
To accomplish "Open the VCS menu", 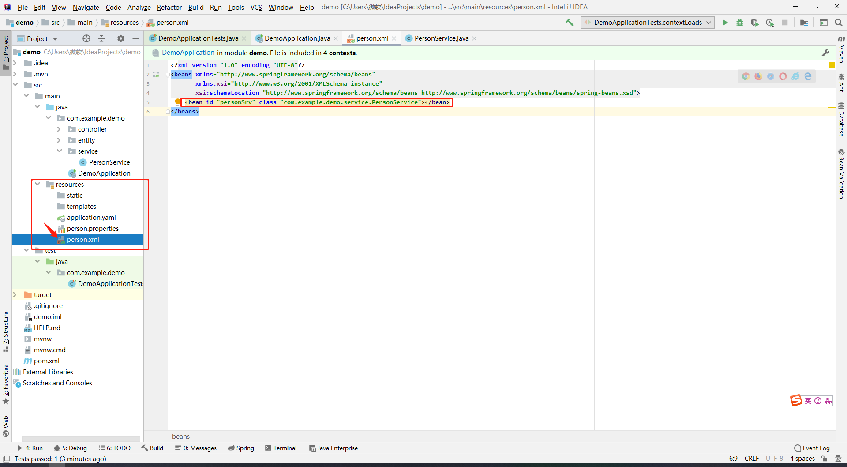I will pyautogui.click(x=256, y=7).
